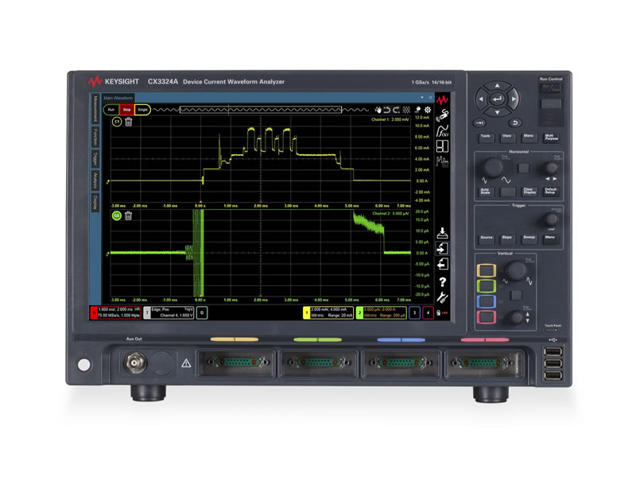Image resolution: width=636 pixels, height=477 pixels.
Task: Open the yellow channel 1 settings box
Action: (328, 312)
